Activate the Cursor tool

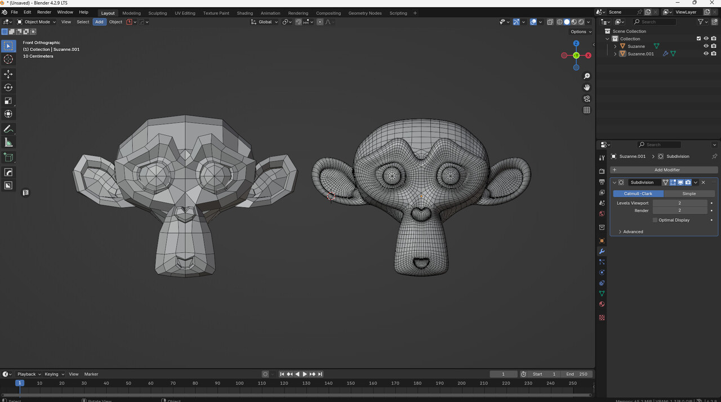click(8, 59)
